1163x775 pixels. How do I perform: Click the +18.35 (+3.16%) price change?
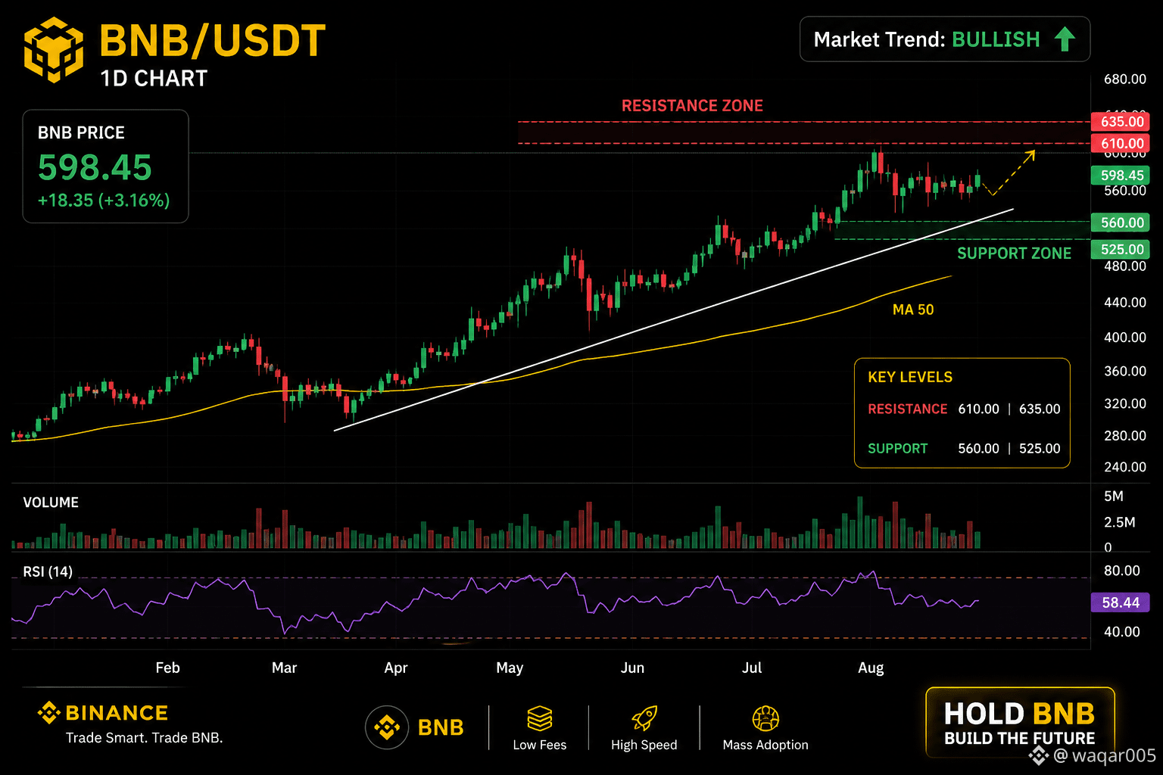tap(104, 201)
